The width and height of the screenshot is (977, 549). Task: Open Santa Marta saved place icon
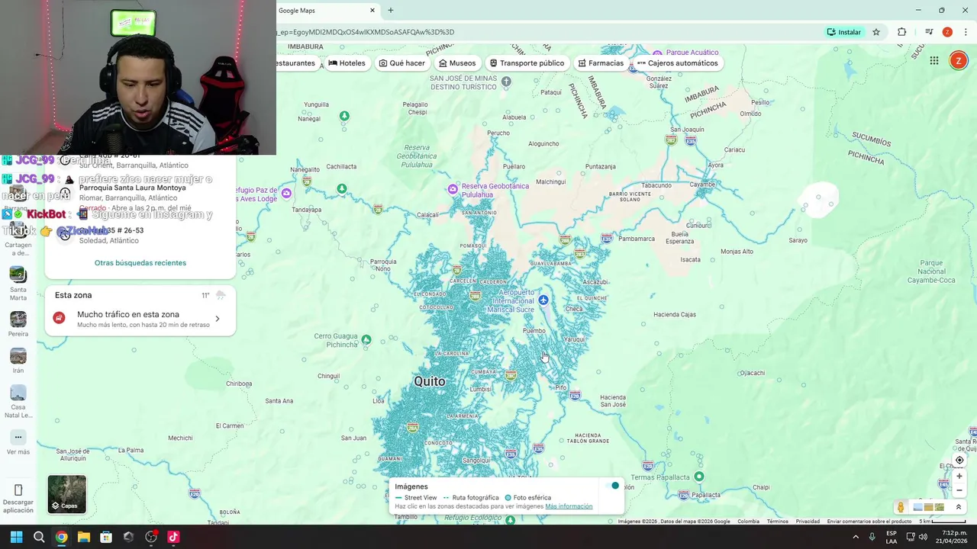pos(18,274)
